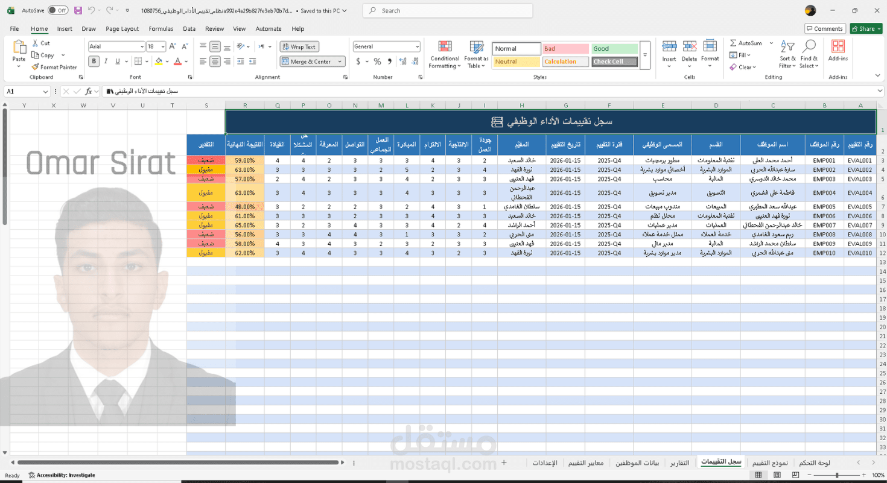887x483 pixels.
Task: Open the Add-ins pane
Action: 838,51
